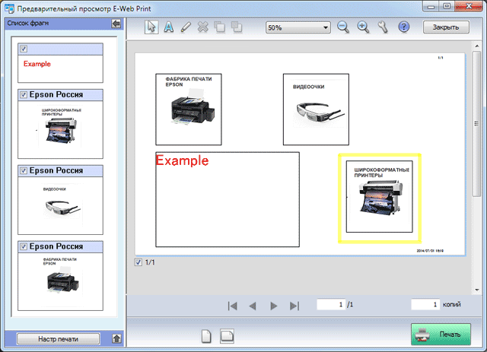This screenshot has height=352, width=487.
Task: Open Настр печати print settings
Action: [x=59, y=338]
